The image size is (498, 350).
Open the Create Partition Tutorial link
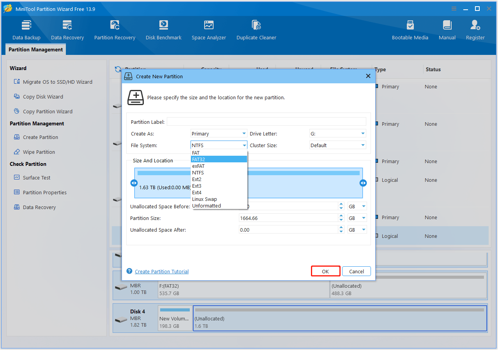click(x=162, y=271)
